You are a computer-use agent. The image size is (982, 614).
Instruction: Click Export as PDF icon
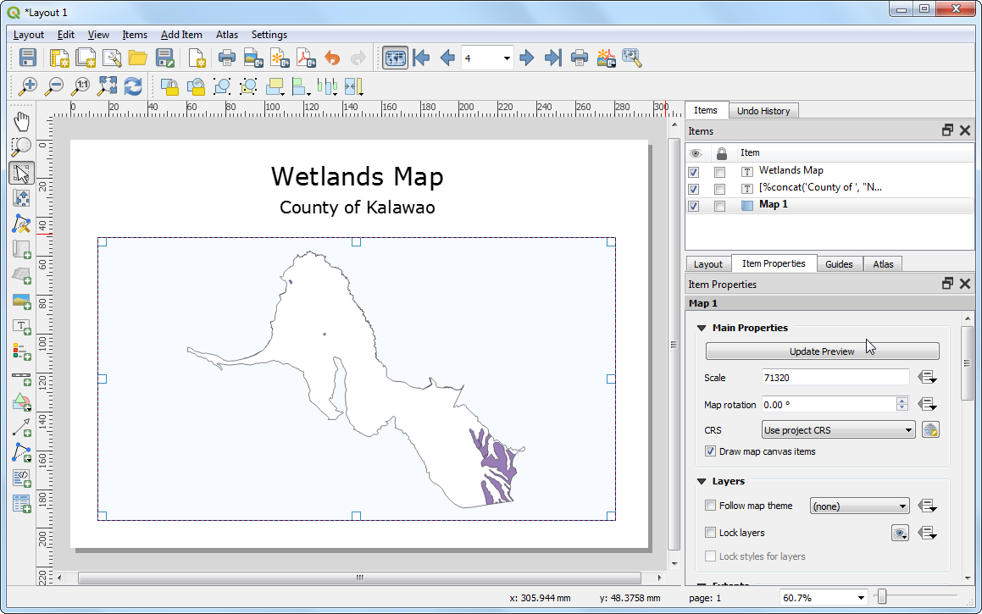click(305, 58)
